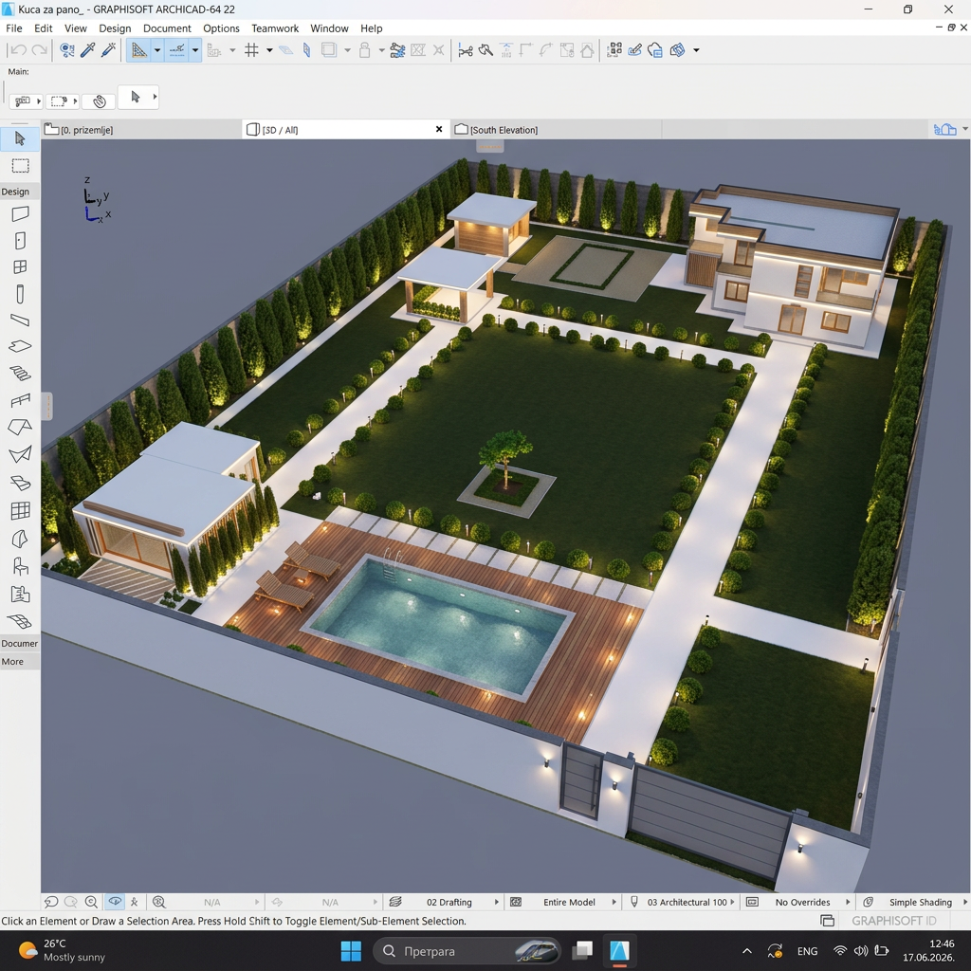The width and height of the screenshot is (971, 971).
Task: Toggle Trace reference display
Action: pos(329,50)
